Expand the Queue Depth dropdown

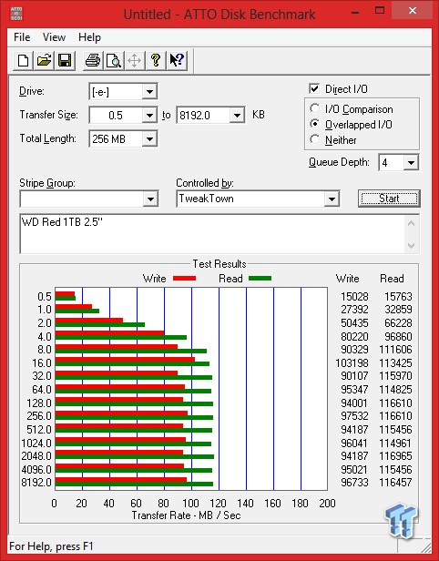click(x=411, y=163)
